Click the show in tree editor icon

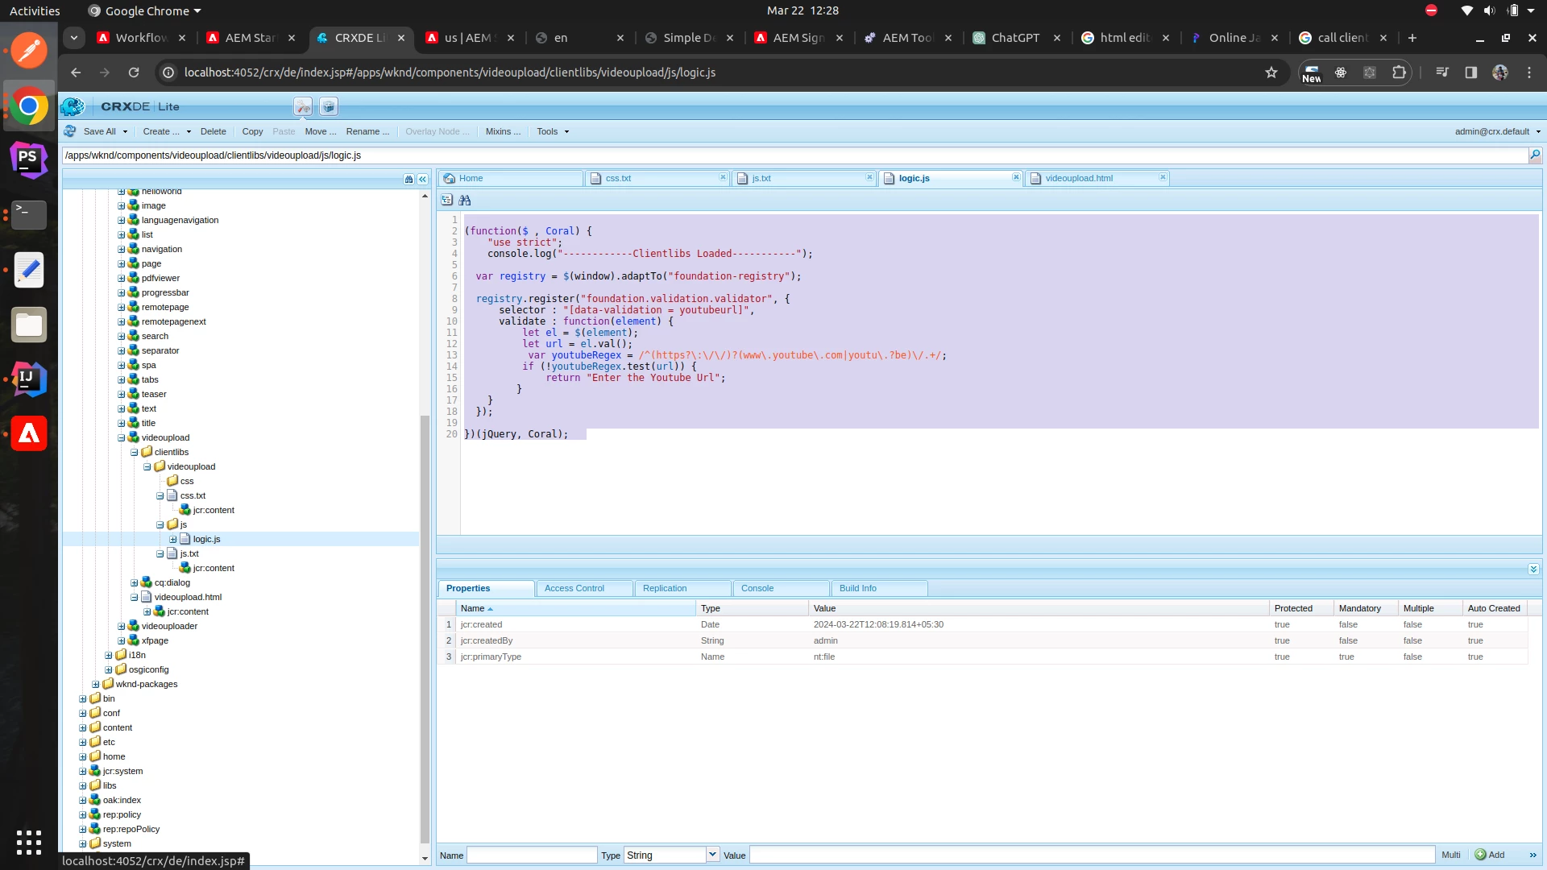[x=447, y=200]
